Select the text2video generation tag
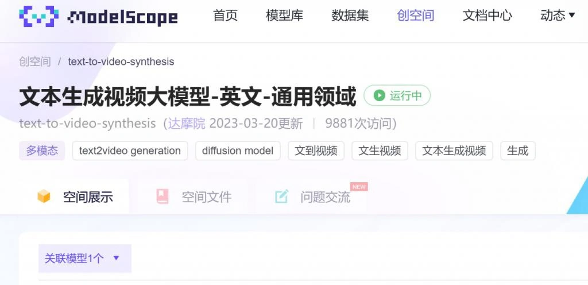Viewport: 588px width, 285px height. 130,151
